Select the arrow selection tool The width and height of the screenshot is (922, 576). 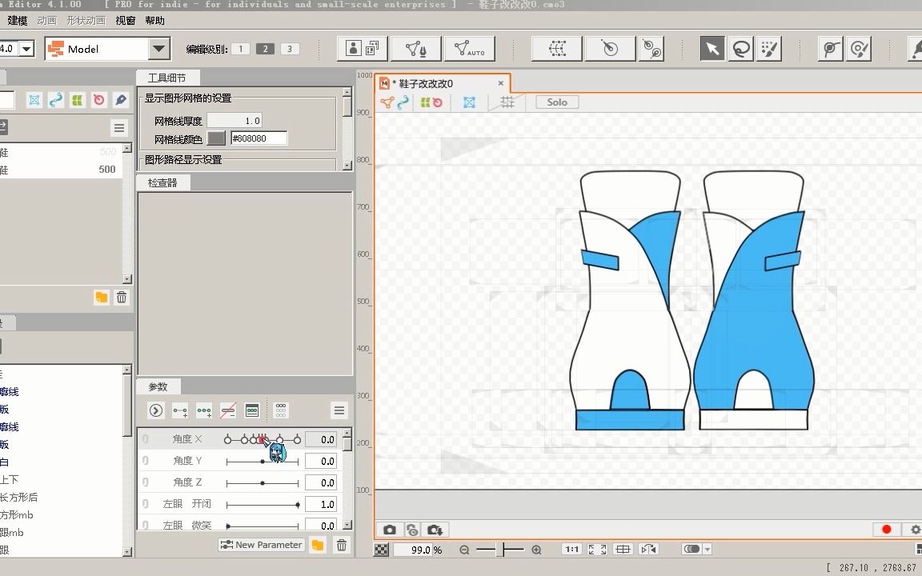[712, 49]
